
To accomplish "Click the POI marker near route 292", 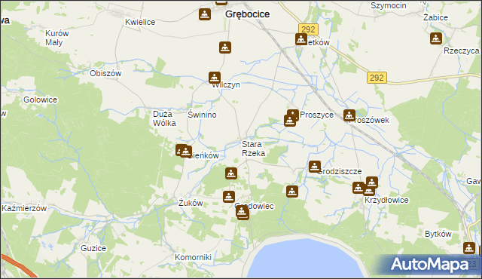I will click(301, 39).
